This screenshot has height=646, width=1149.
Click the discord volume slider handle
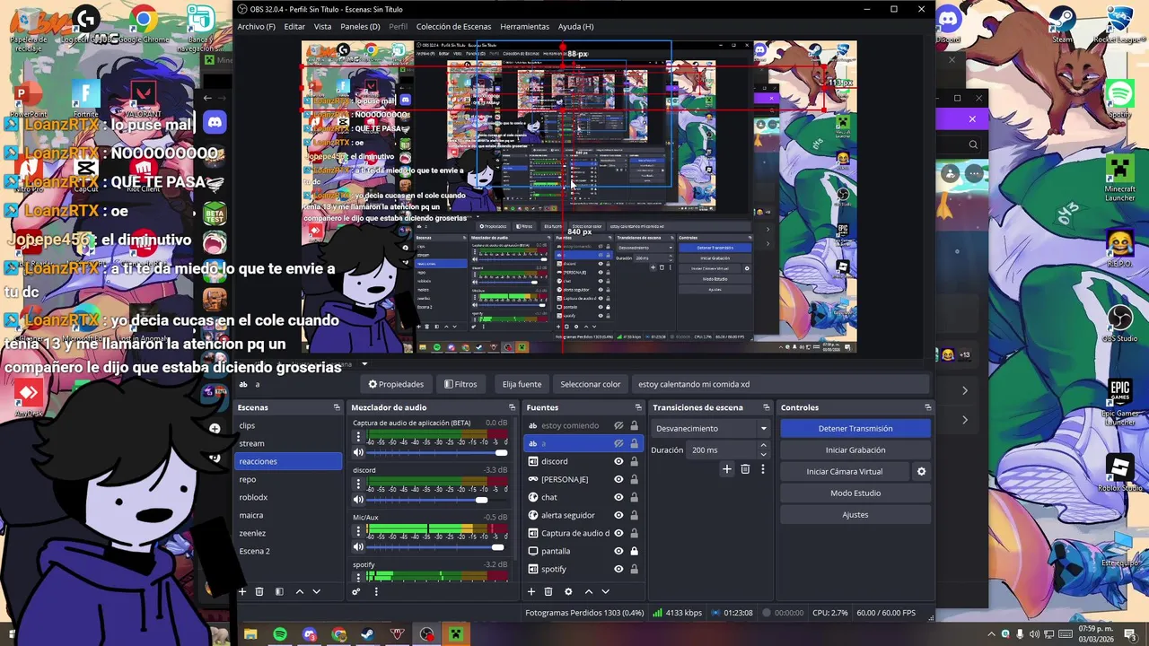(x=482, y=500)
